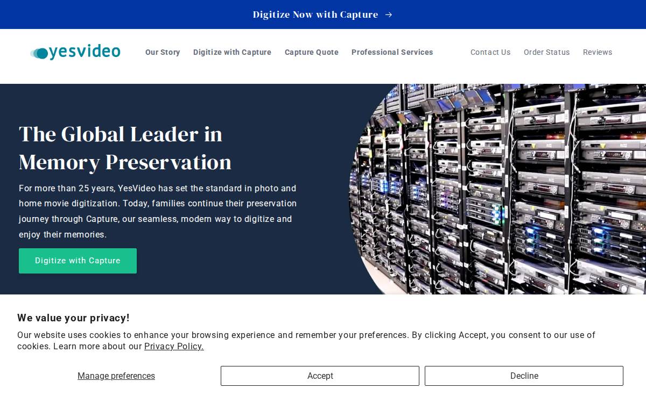
Task: Check Order Status in the header
Action: point(546,52)
